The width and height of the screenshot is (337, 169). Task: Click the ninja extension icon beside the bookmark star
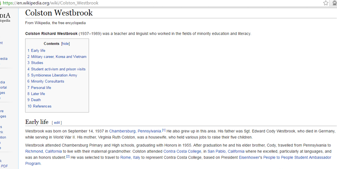[334, 3]
